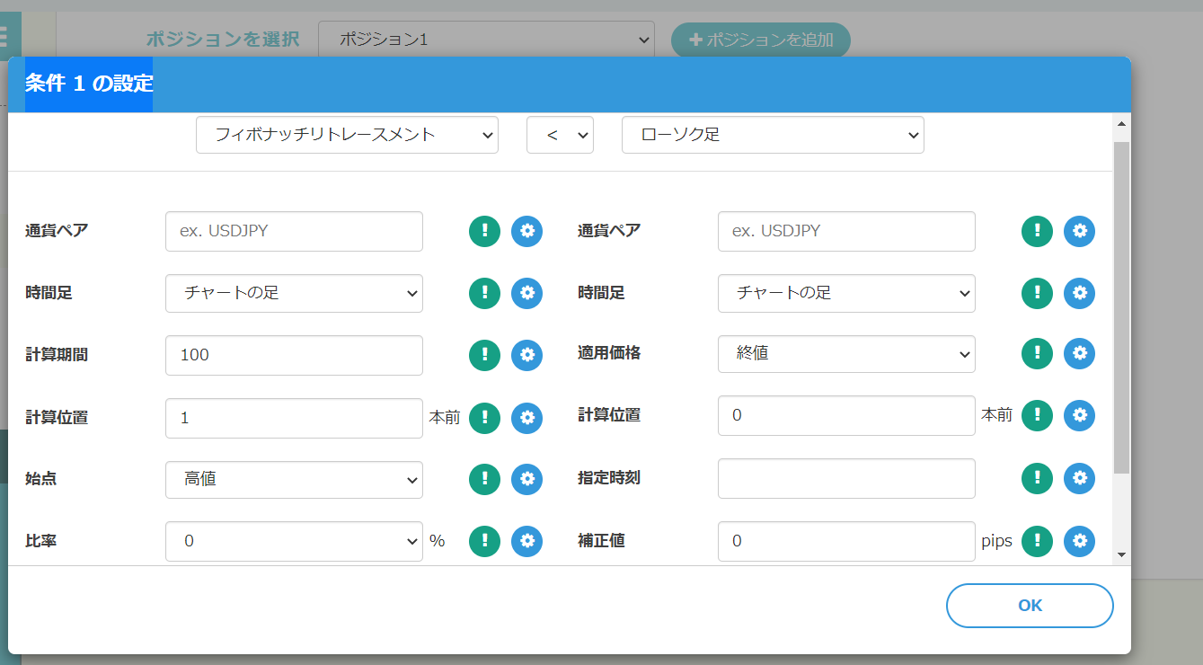1203x665 pixels.
Task: Click green info icon beside 比率
Action: (x=484, y=541)
